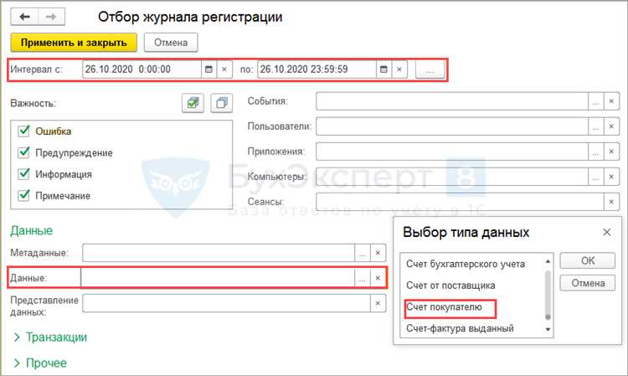The image size is (628, 376).
Task: Go back with the left arrow button
Action: 24,17
